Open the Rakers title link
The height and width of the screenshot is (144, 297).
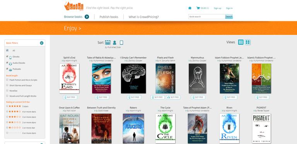tap(133, 108)
